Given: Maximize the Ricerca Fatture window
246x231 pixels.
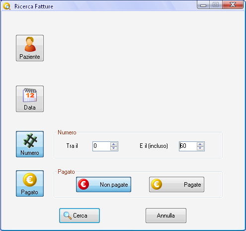Looking at the screenshot, I should tap(216, 5).
